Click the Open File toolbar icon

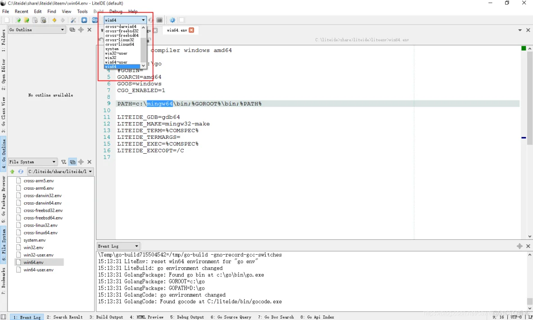(18, 20)
